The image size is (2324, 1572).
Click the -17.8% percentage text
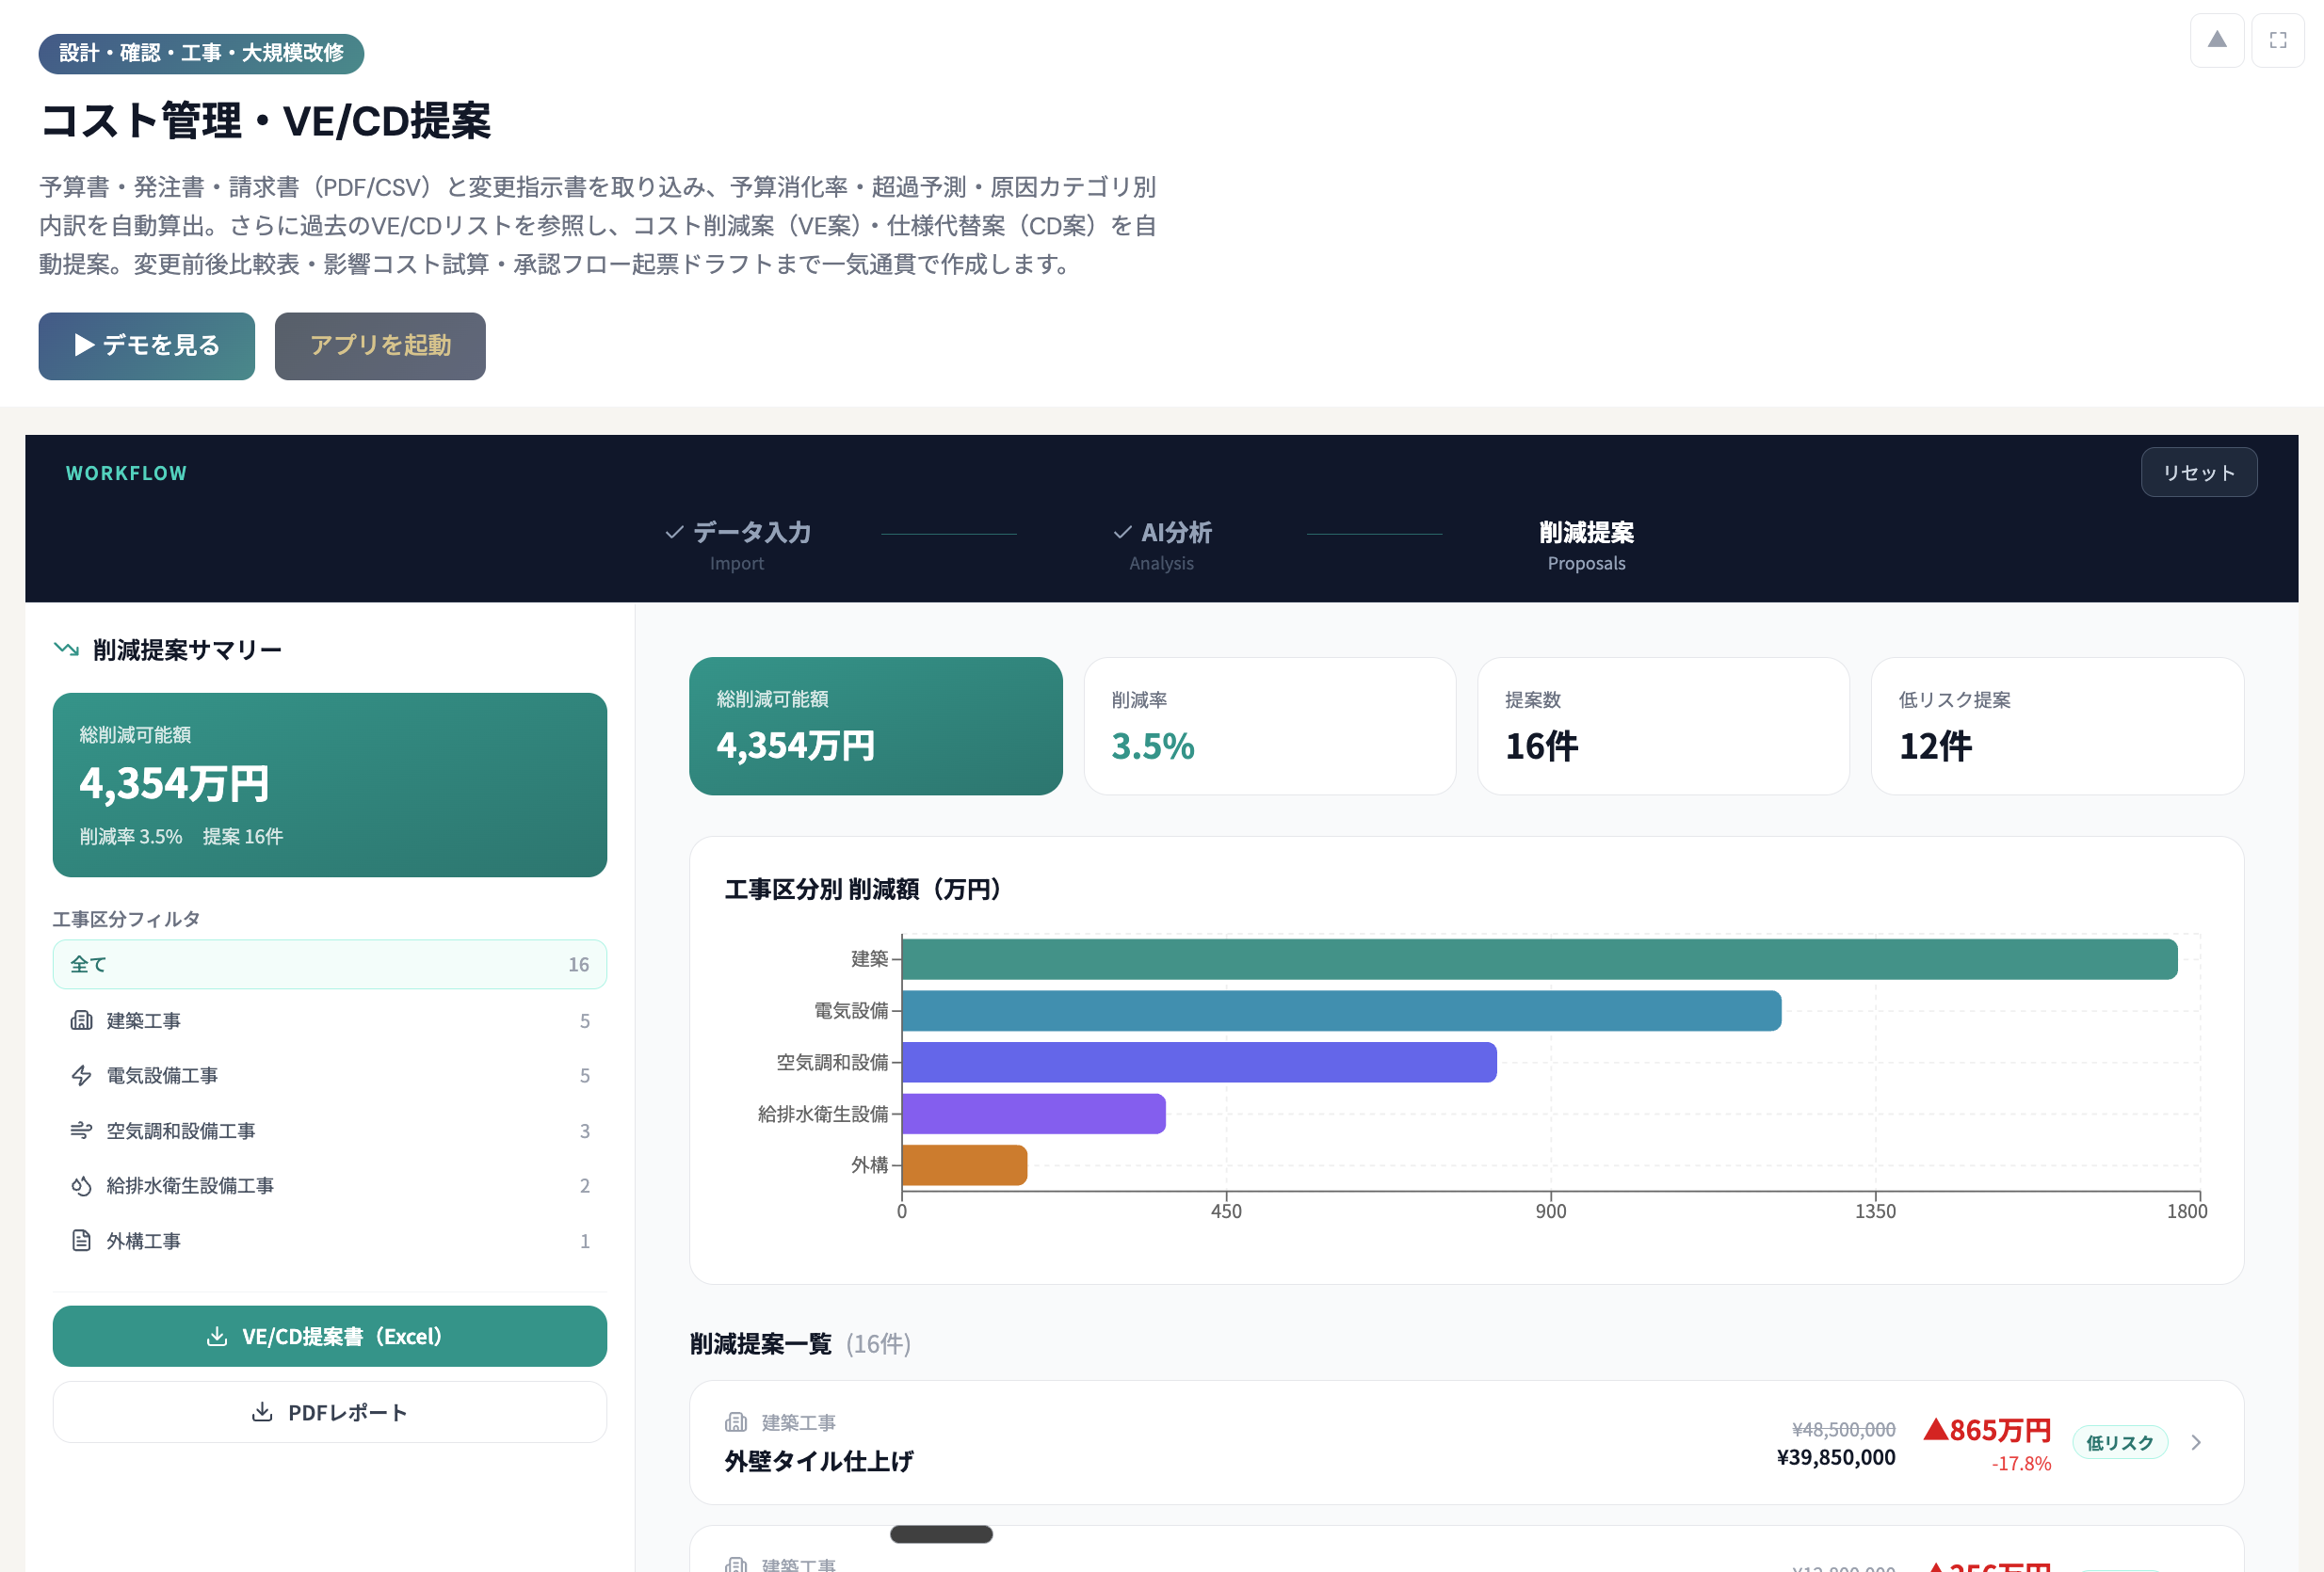(2021, 1463)
